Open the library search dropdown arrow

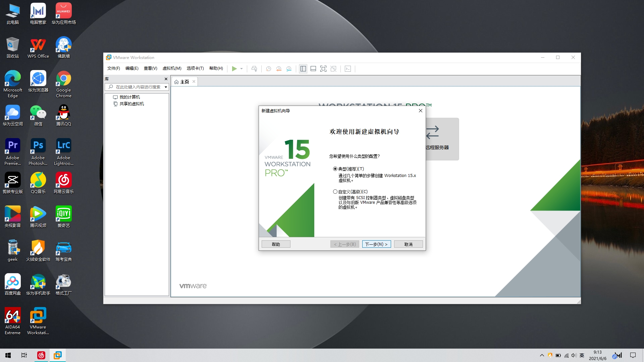166,87
